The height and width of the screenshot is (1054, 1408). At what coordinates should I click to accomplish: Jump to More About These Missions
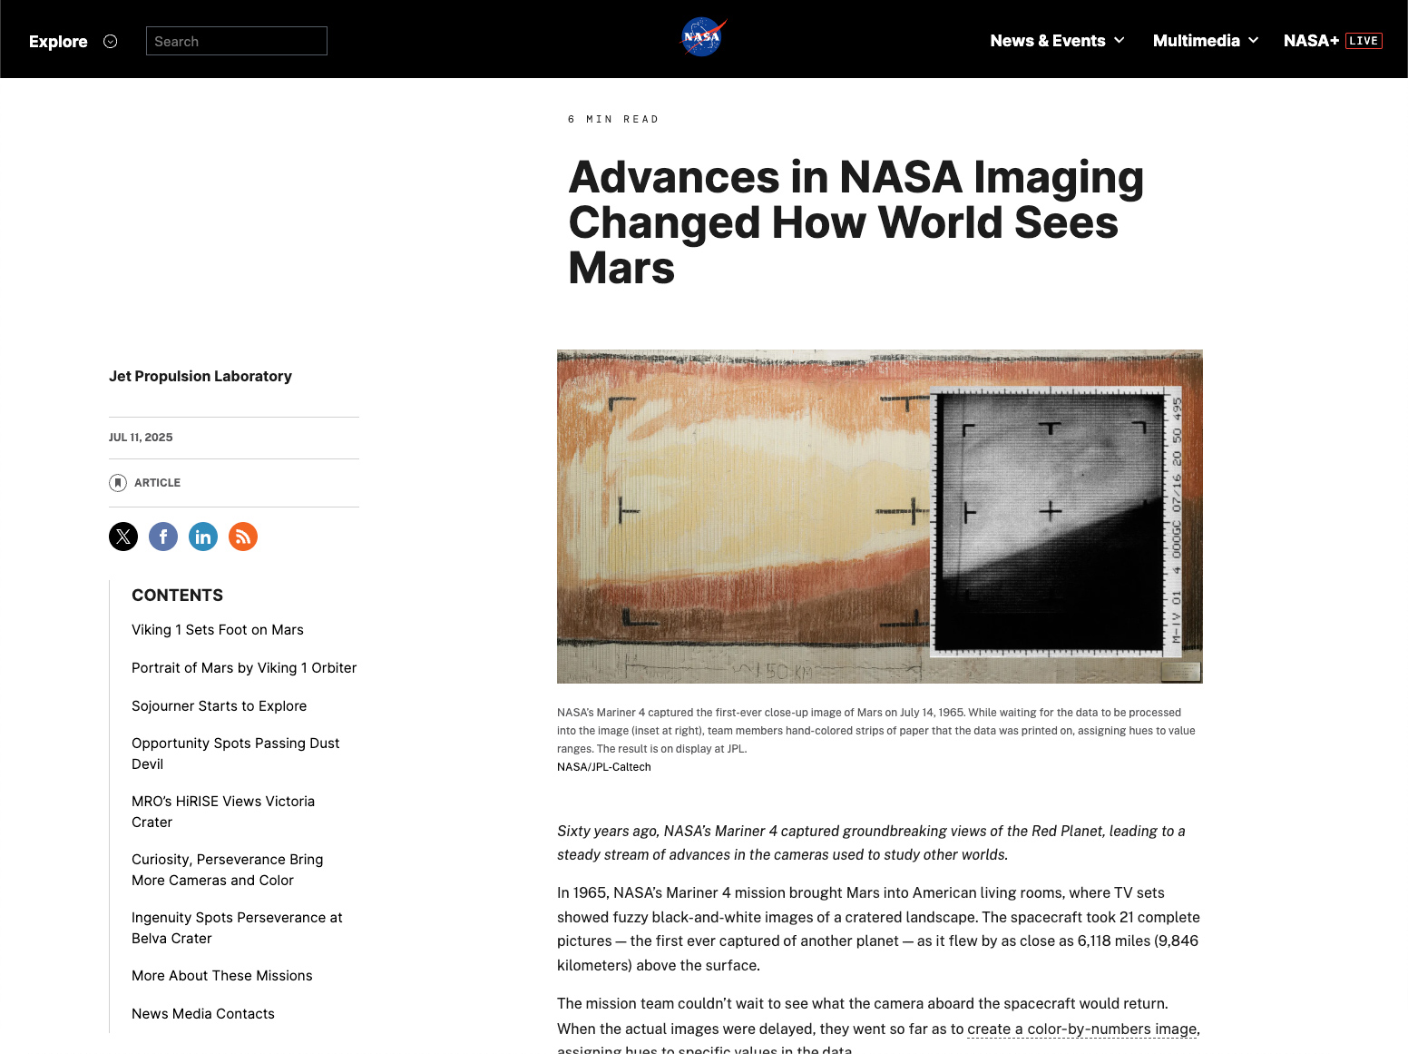pyautogui.click(x=222, y=976)
